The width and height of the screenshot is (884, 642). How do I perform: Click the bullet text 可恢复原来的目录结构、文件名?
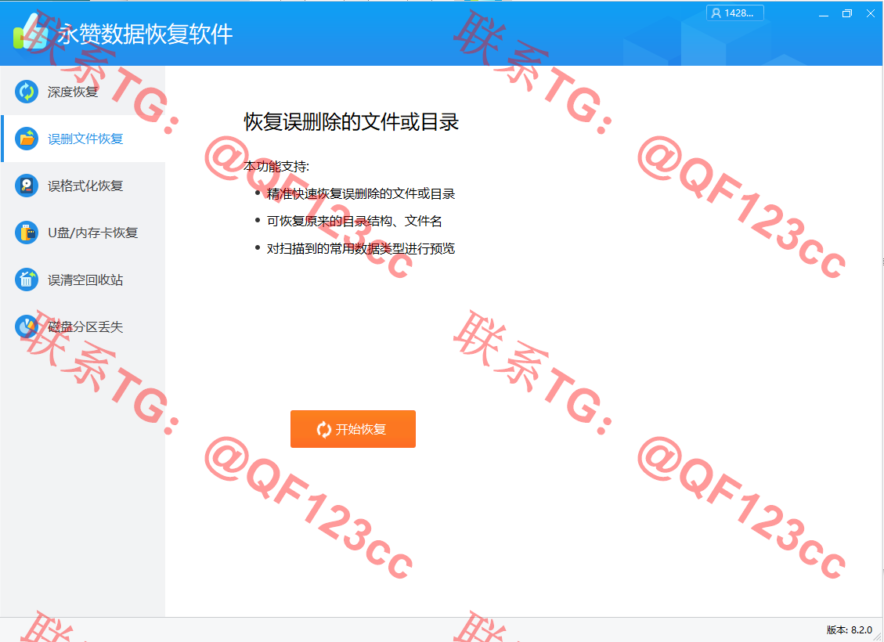click(x=354, y=221)
